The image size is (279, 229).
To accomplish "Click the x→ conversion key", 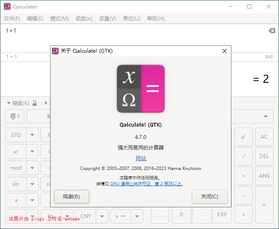I will 120,216.
